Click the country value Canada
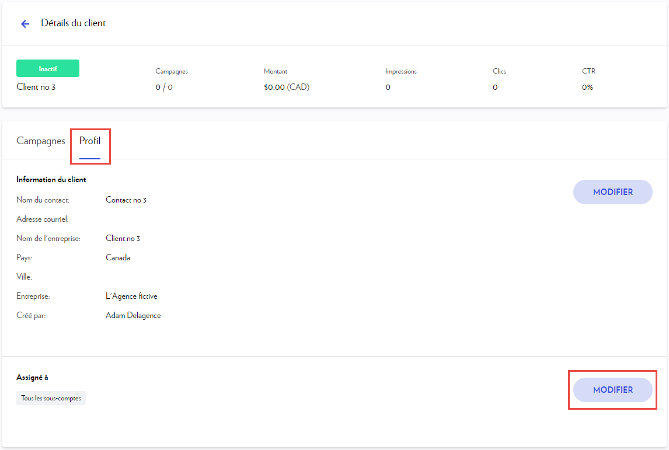The height and width of the screenshot is (450, 669). [118, 257]
